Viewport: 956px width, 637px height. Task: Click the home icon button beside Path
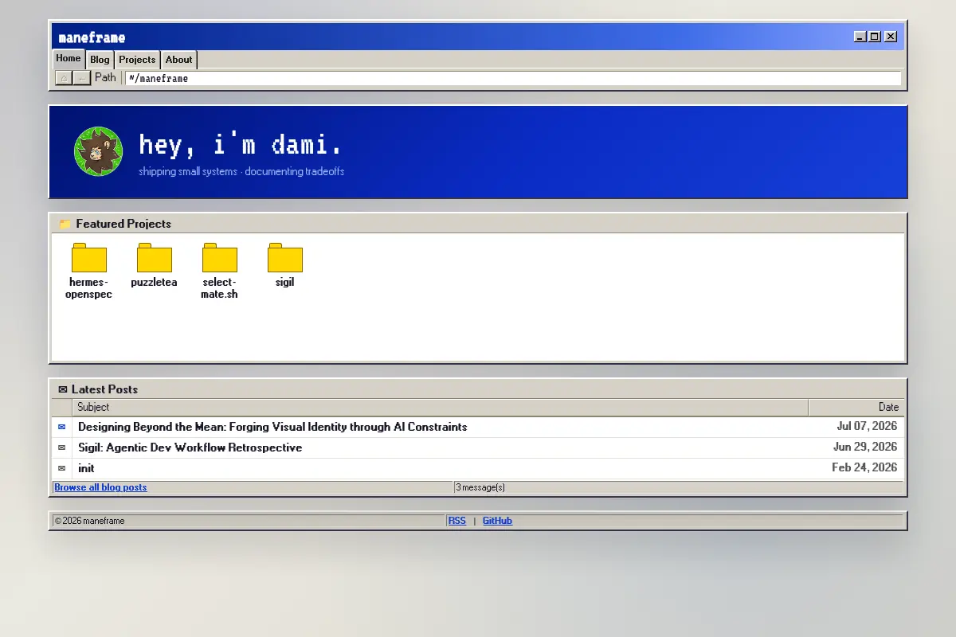(x=64, y=78)
